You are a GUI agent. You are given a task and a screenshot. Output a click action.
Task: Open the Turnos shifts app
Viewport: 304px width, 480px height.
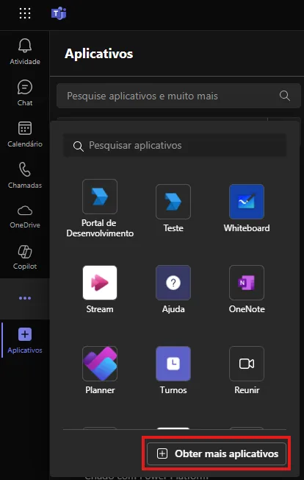(173, 370)
